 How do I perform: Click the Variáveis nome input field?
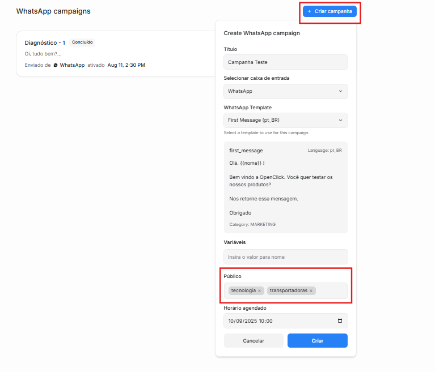(286, 256)
